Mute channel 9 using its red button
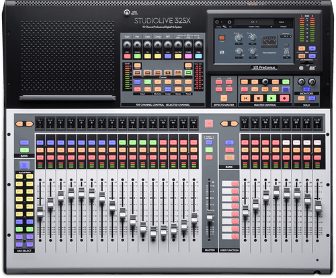This screenshot has height=278, width=336. point(122,157)
